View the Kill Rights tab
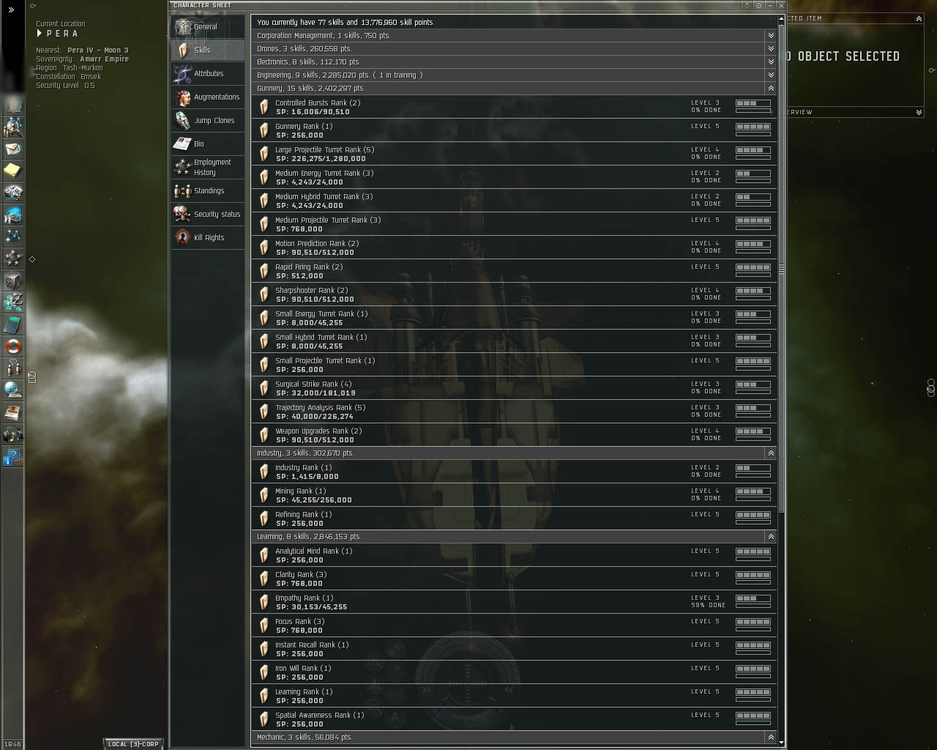The width and height of the screenshot is (937, 750). (x=208, y=238)
